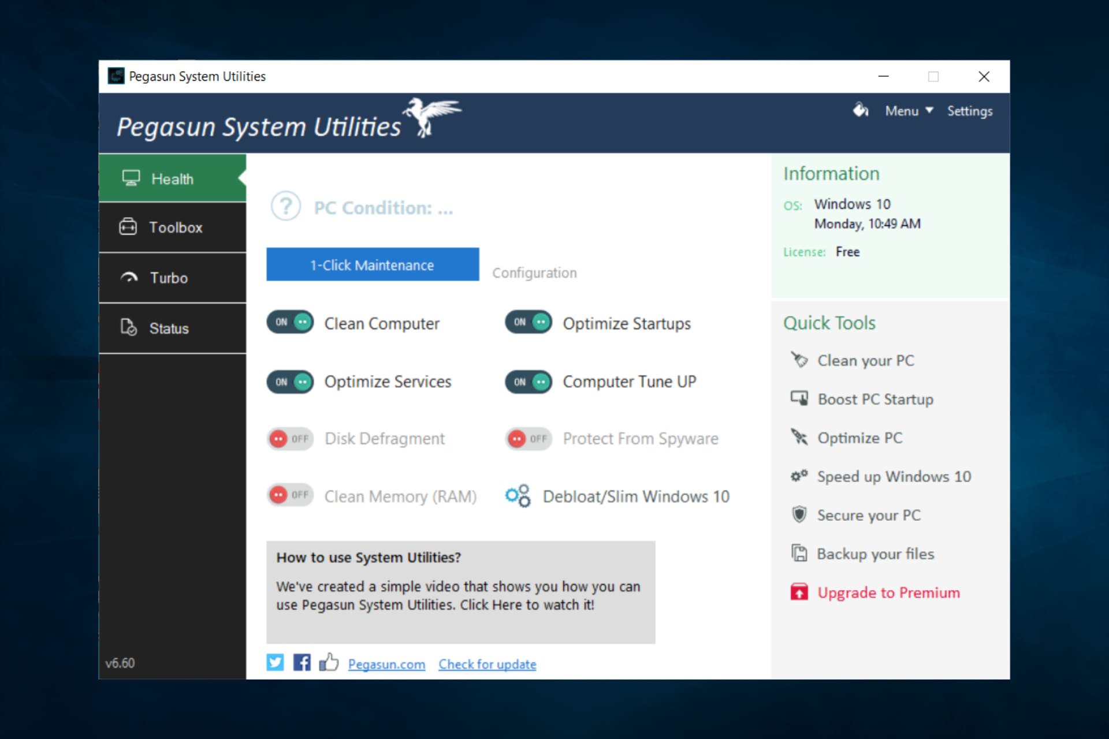Click the Monday, 10:49 AM time text
The width and height of the screenshot is (1109, 739).
coord(867,223)
